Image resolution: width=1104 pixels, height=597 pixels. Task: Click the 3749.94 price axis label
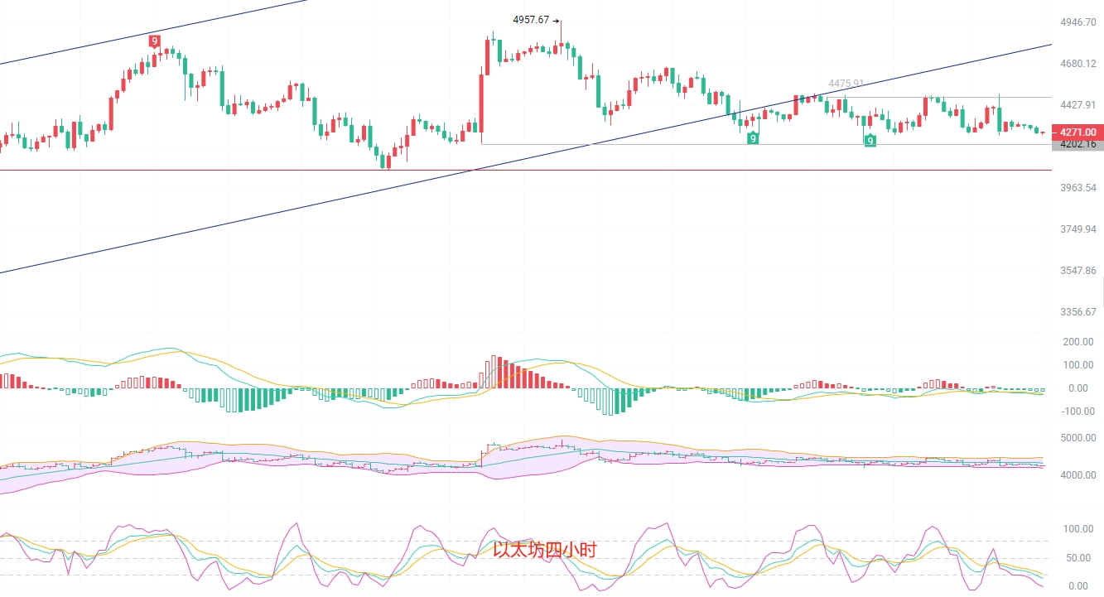(1078, 229)
